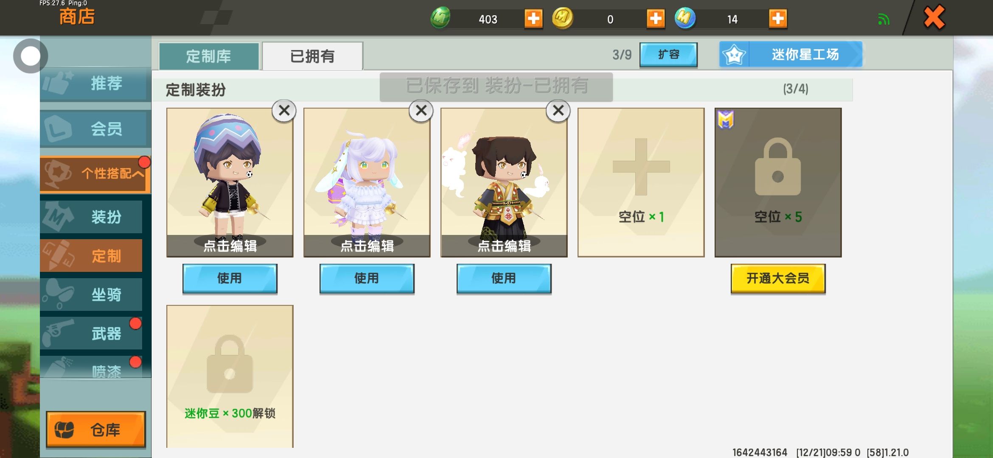The image size is (993, 458).
Task: Tap plus beside the blue coin balance
Action: [x=778, y=19]
